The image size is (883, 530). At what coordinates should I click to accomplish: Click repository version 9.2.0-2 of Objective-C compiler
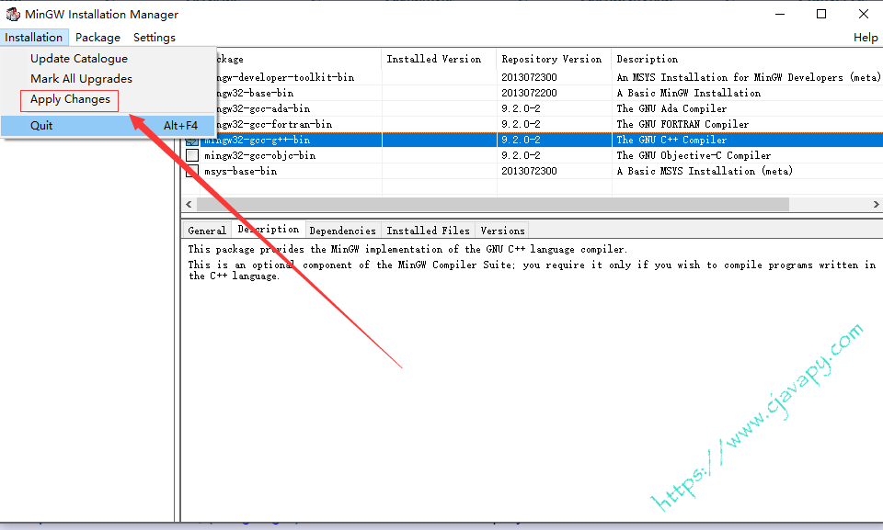(x=521, y=155)
